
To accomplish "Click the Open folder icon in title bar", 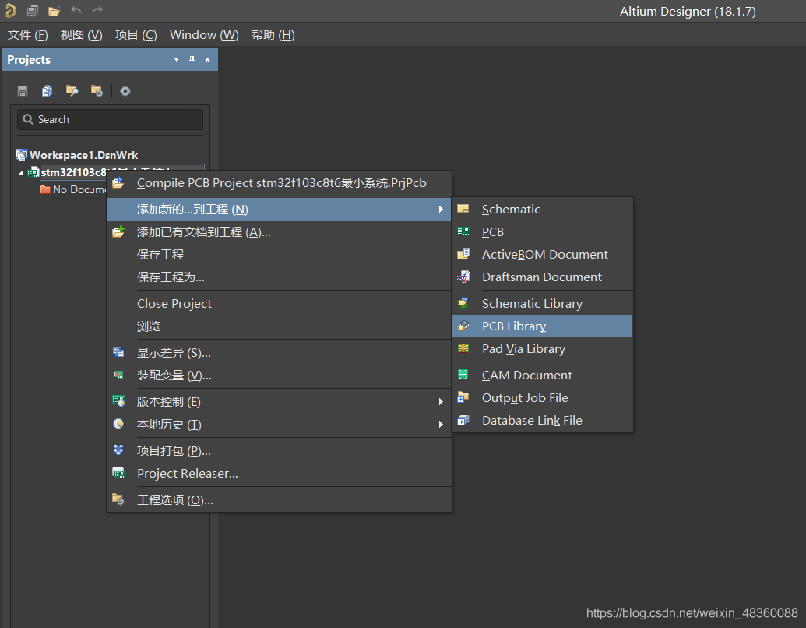I will click(54, 10).
